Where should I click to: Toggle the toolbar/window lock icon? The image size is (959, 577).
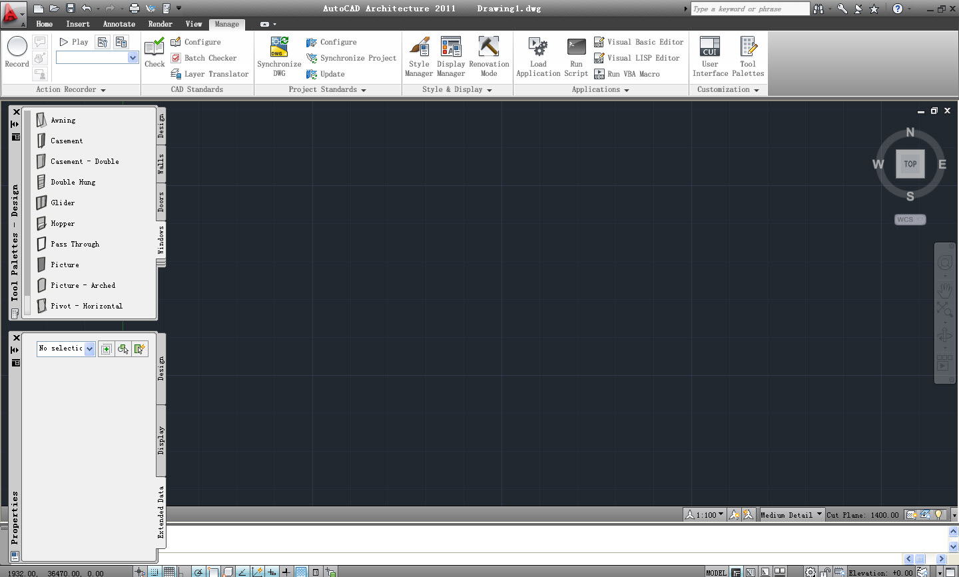click(x=826, y=572)
